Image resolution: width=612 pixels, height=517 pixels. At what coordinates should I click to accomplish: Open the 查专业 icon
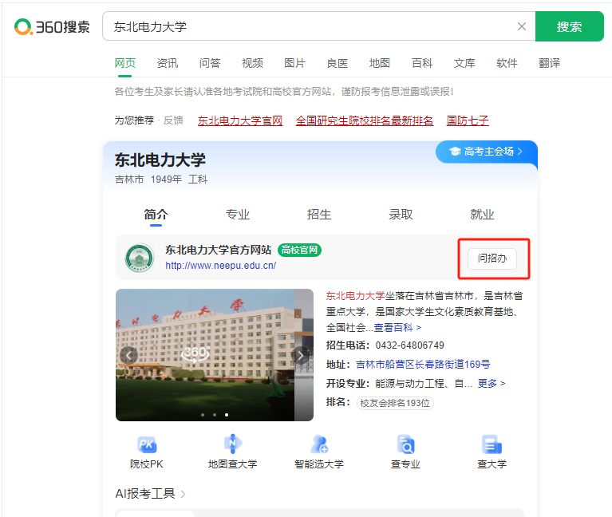[405, 445]
